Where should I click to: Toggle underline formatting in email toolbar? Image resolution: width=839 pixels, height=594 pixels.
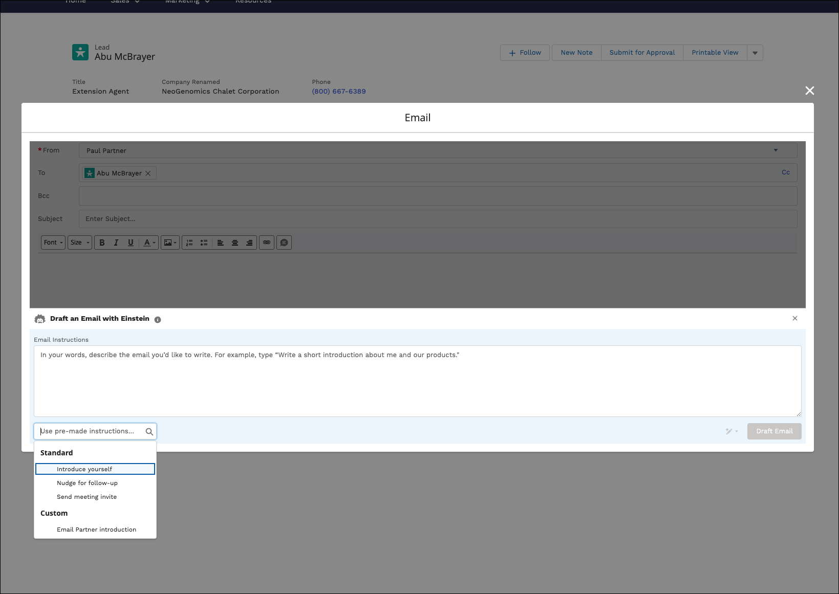coord(131,243)
